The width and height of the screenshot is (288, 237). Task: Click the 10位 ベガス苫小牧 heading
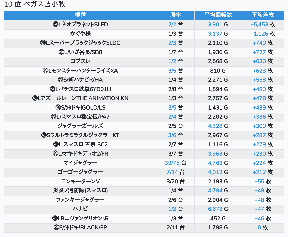(35, 5)
